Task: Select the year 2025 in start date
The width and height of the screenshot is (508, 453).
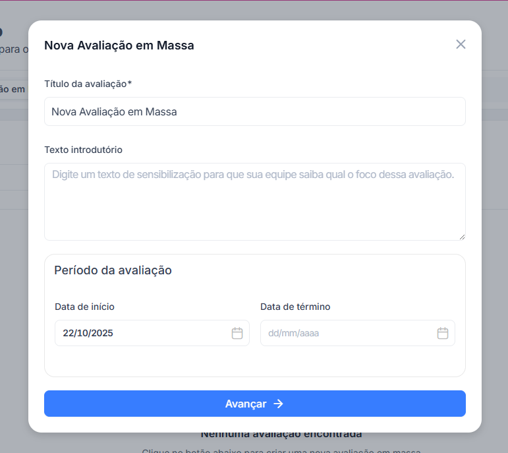Action: tap(100, 333)
